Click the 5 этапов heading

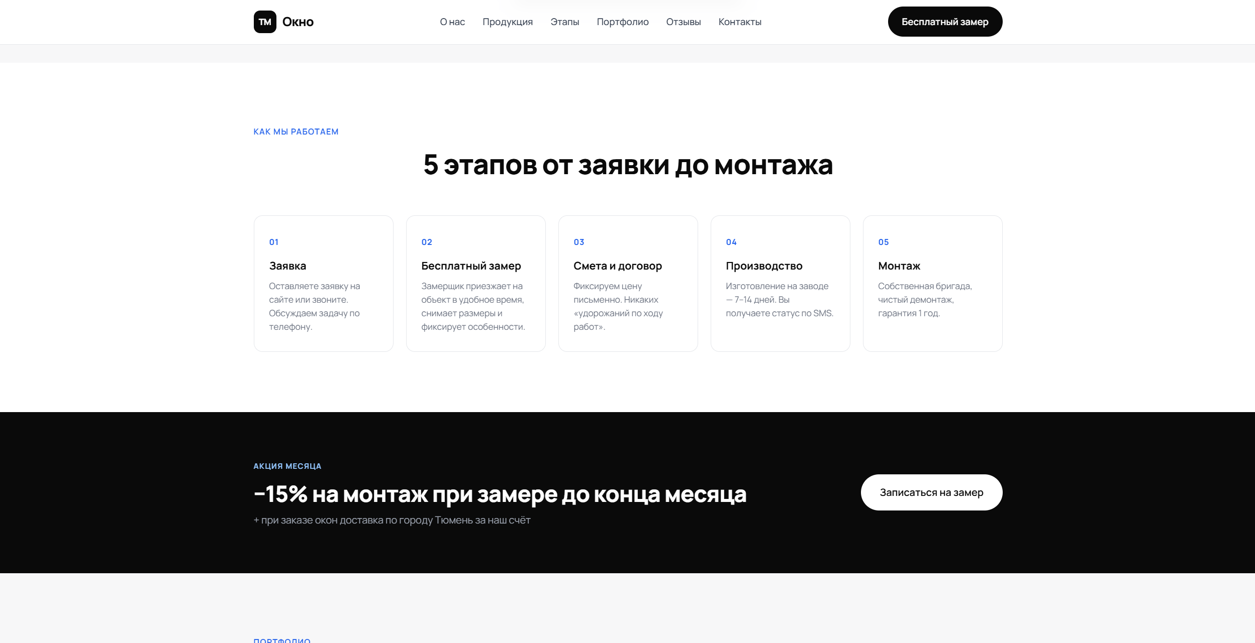coord(628,165)
